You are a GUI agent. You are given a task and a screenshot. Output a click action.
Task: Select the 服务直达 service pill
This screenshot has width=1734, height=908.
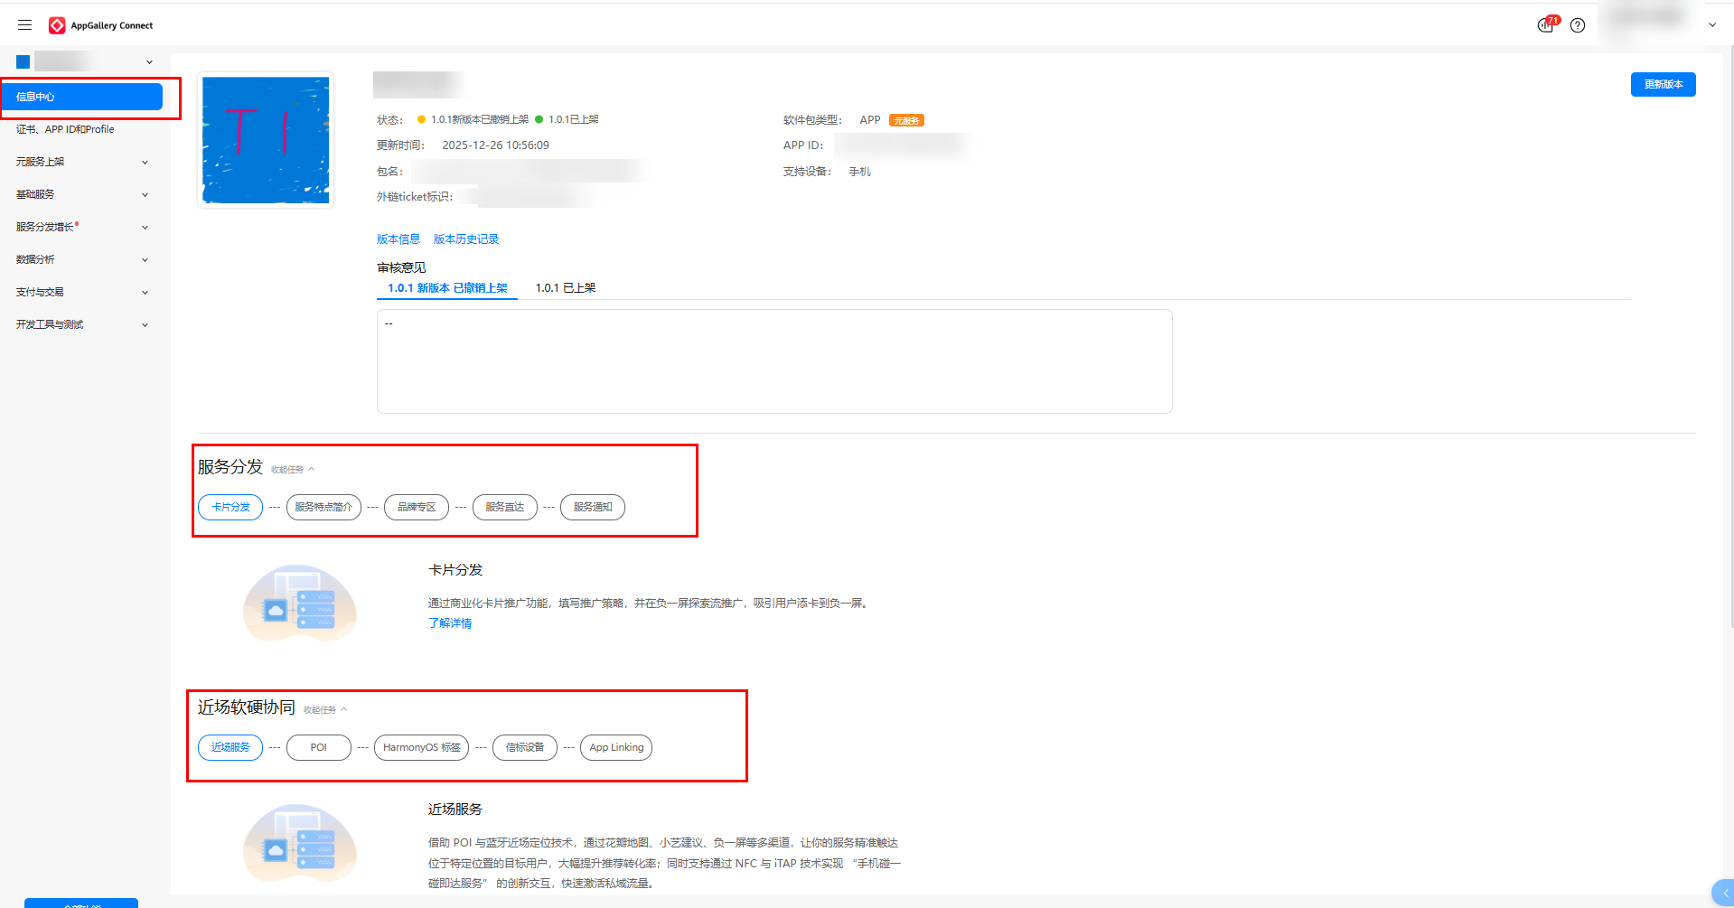pyautogui.click(x=504, y=507)
